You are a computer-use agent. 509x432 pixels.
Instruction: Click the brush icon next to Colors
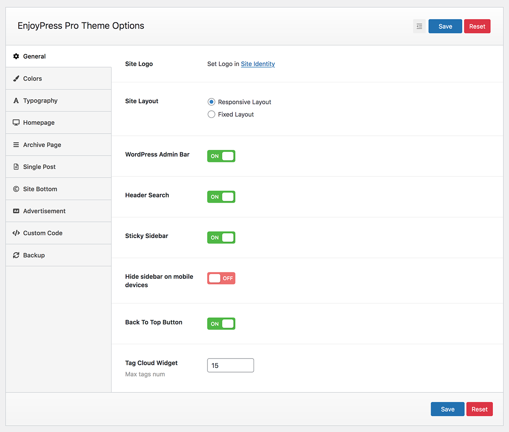pos(16,78)
